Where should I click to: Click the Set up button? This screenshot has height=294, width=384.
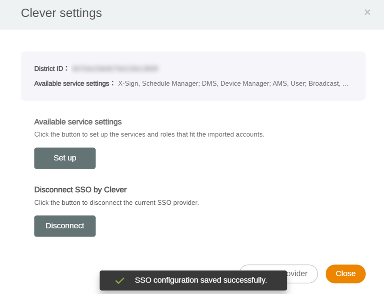click(65, 158)
